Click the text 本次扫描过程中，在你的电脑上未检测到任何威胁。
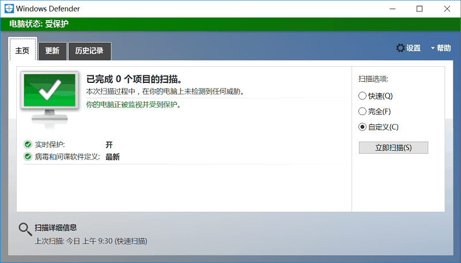461x263 pixels. click(165, 92)
